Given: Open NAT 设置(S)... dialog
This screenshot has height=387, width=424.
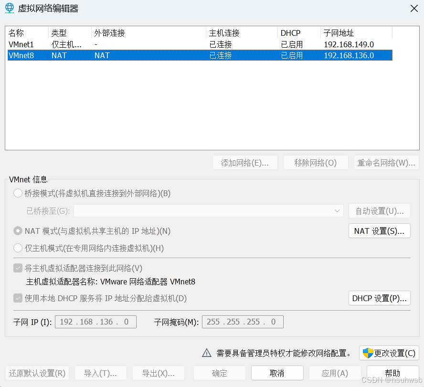Looking at the screenshot, I should coord(380,231).
